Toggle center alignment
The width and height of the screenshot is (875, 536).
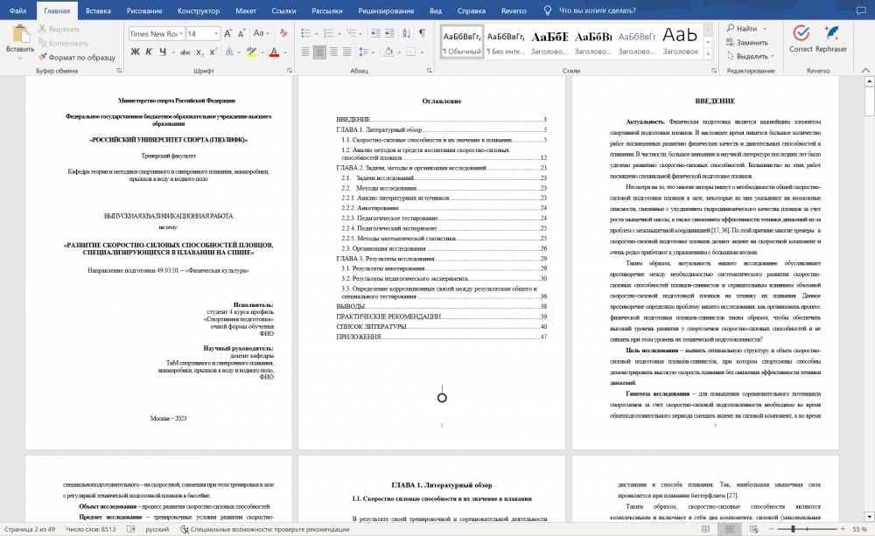(x=319, y=52)
